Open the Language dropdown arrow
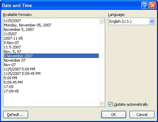Image resolution: width=158 pixels, height=122 pixels. point(152,21)
